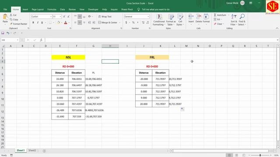Click the Decrease Decimal icon

tap(148, 23)
